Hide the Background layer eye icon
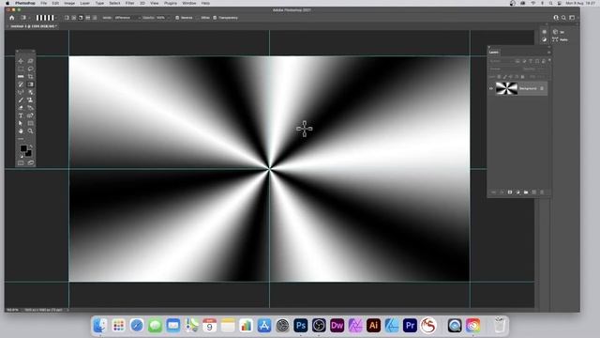 coord(491,88)
